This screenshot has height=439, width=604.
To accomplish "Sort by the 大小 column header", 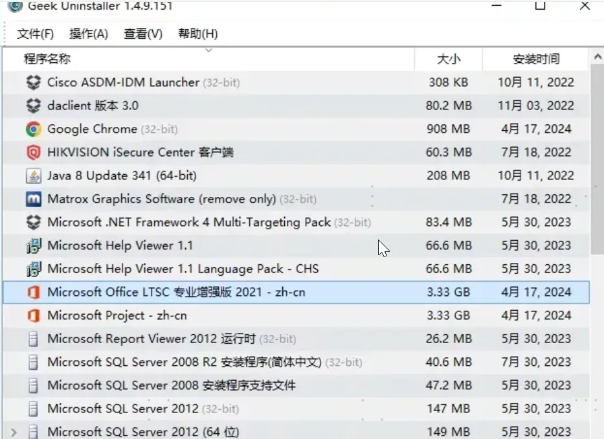I will 449,59.
